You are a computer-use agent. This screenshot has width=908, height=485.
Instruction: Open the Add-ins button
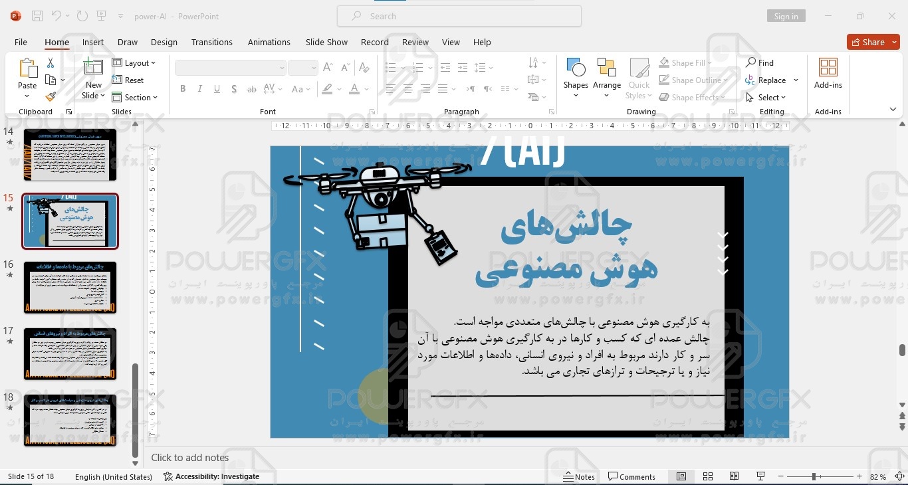pyautogui.click(x=828, y=74)
